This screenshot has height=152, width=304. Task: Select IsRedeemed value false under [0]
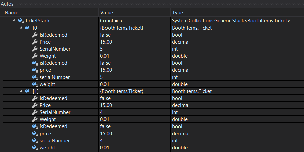[105, 35]
